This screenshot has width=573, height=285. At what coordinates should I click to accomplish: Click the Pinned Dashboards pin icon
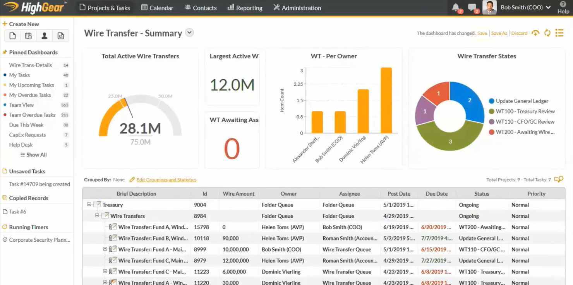[x=5, y=52]
